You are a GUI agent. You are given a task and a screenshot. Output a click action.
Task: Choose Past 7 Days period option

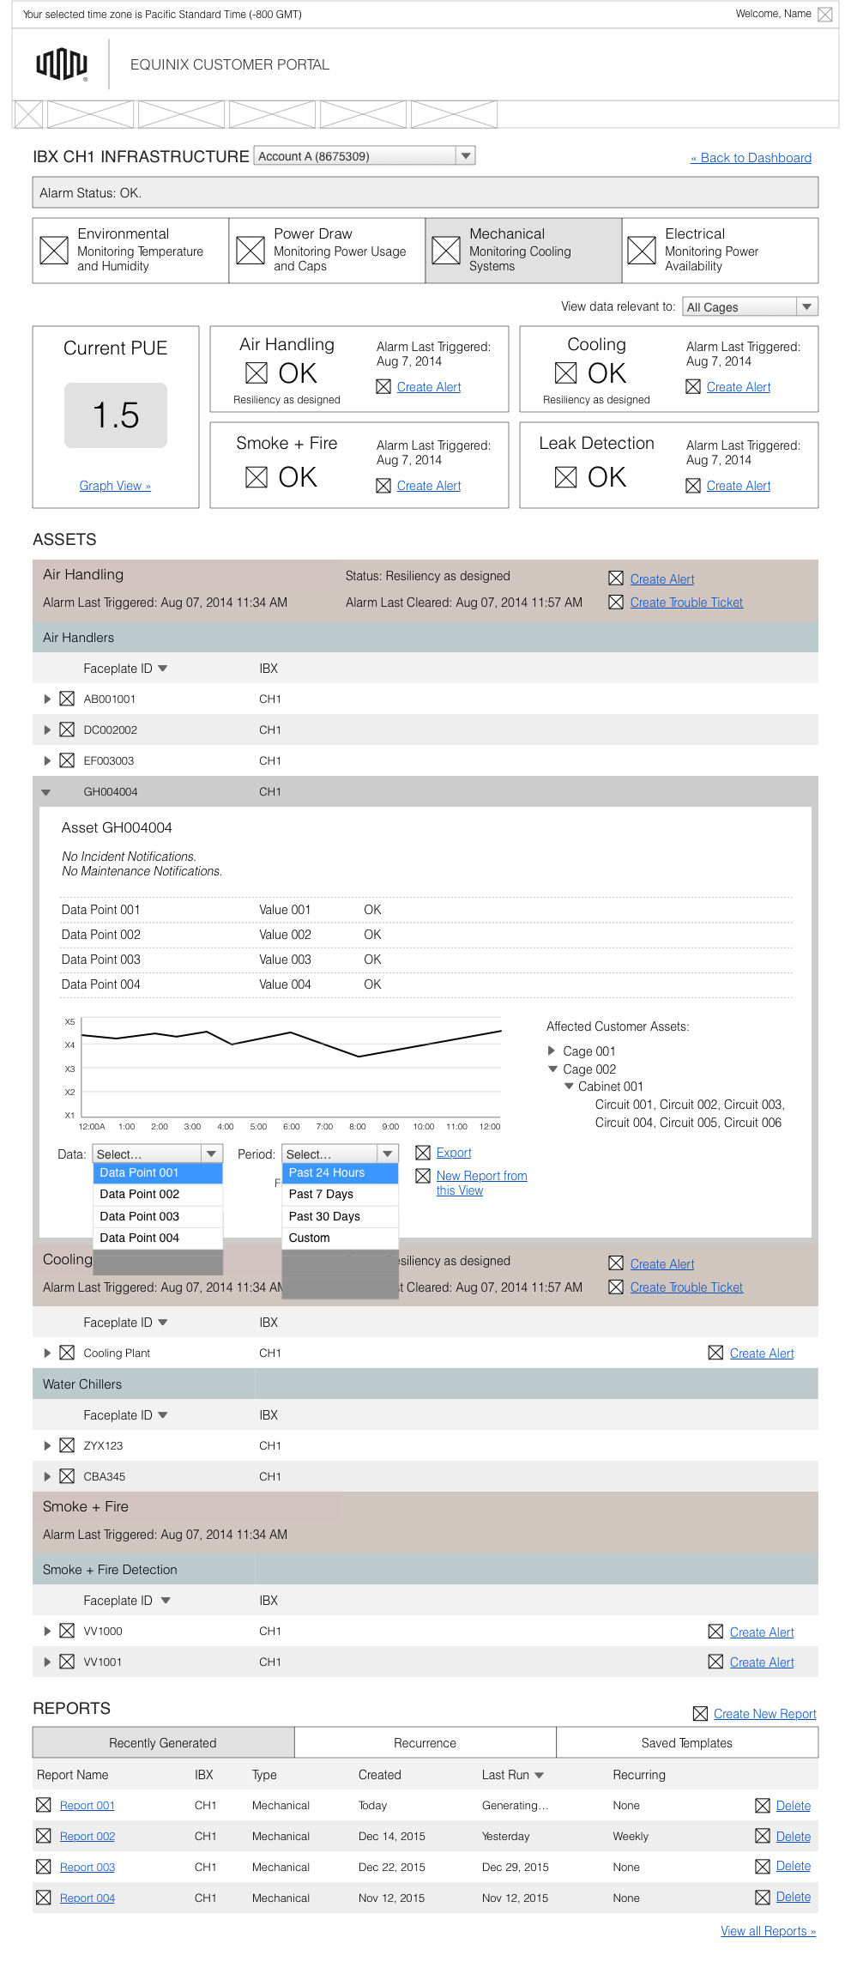tap(341, 1194)
